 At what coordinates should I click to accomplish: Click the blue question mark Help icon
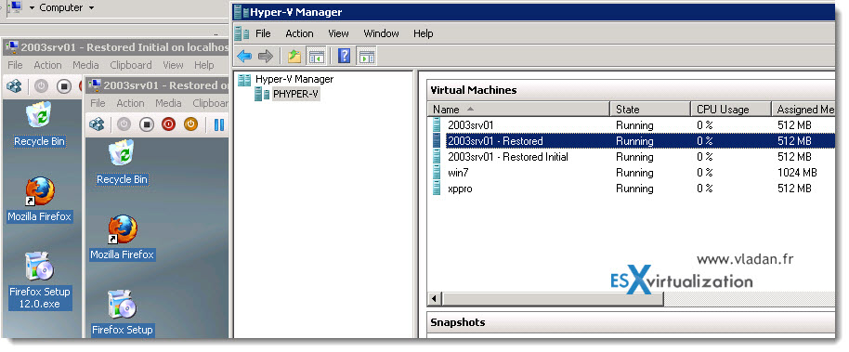[x=345, y=56]
